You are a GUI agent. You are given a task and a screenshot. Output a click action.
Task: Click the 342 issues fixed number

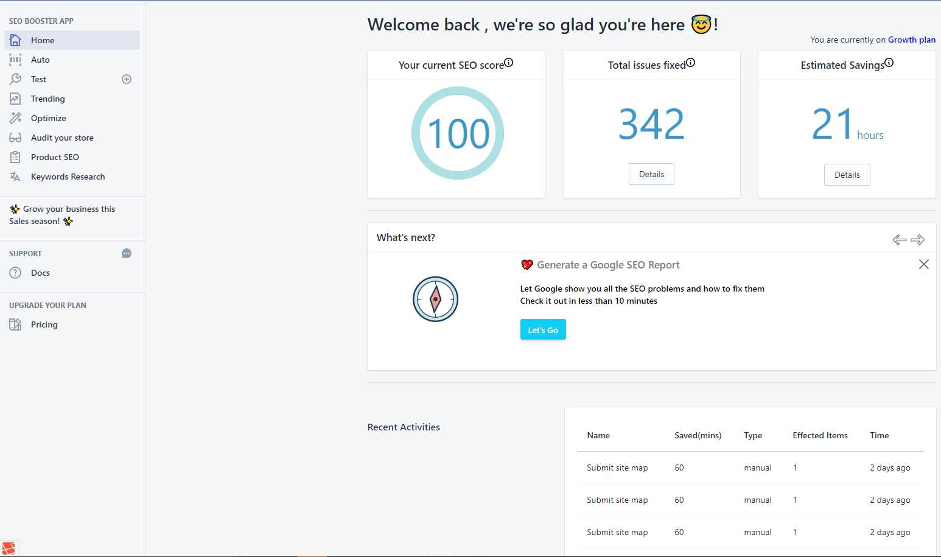651,124
